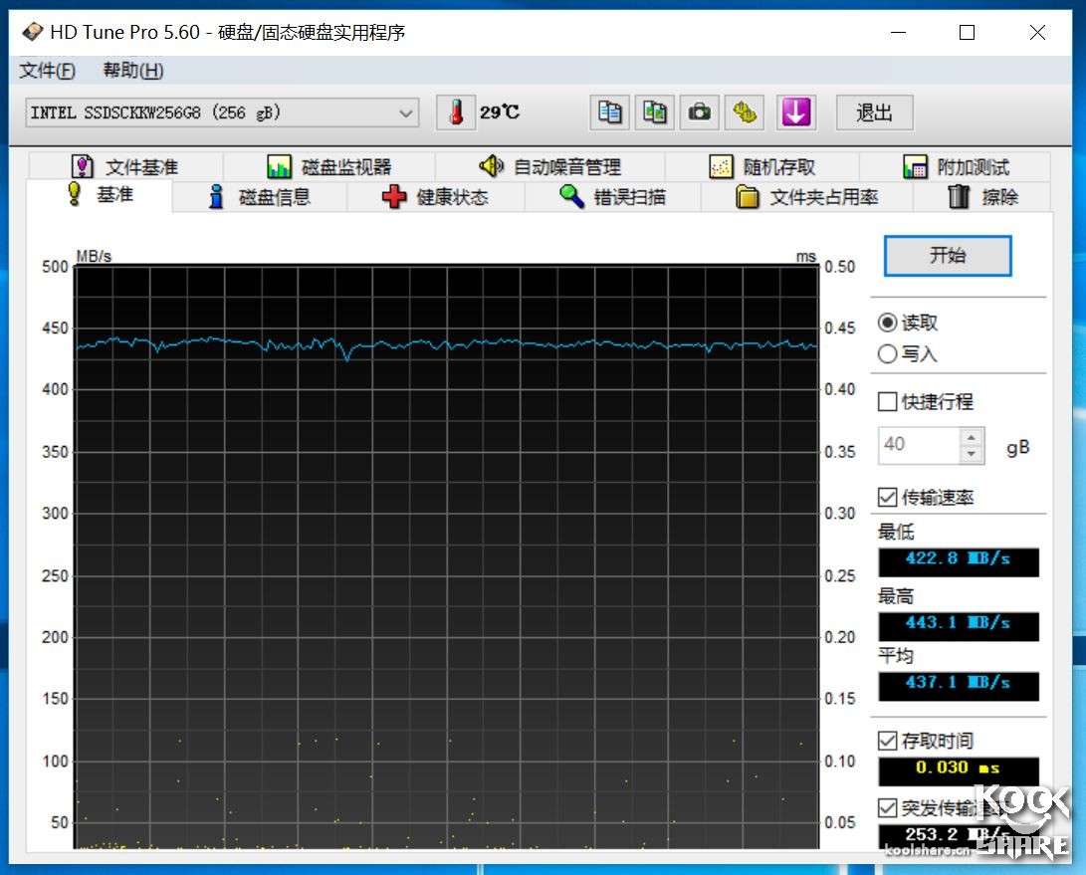Click the blue download arrow toolbar icon

click(795, 112)
